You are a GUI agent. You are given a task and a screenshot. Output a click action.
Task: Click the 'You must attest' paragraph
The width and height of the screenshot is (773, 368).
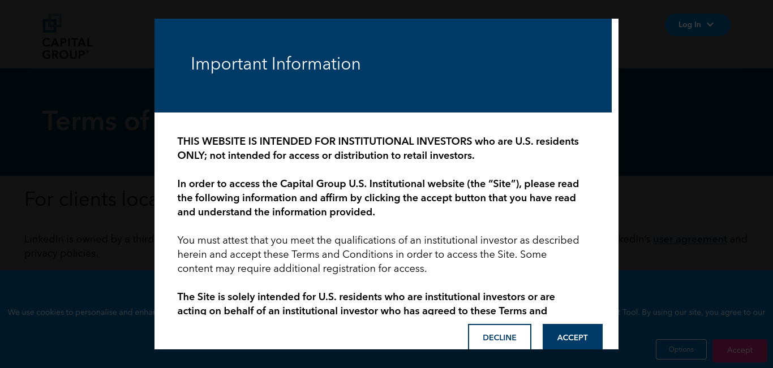pyautogui.click(x=378, y=254)
